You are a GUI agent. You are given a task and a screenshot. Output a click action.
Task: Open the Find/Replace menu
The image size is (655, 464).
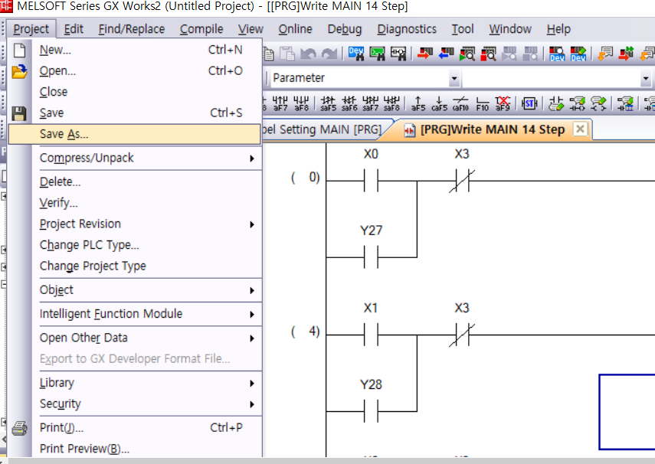(132, 29)
